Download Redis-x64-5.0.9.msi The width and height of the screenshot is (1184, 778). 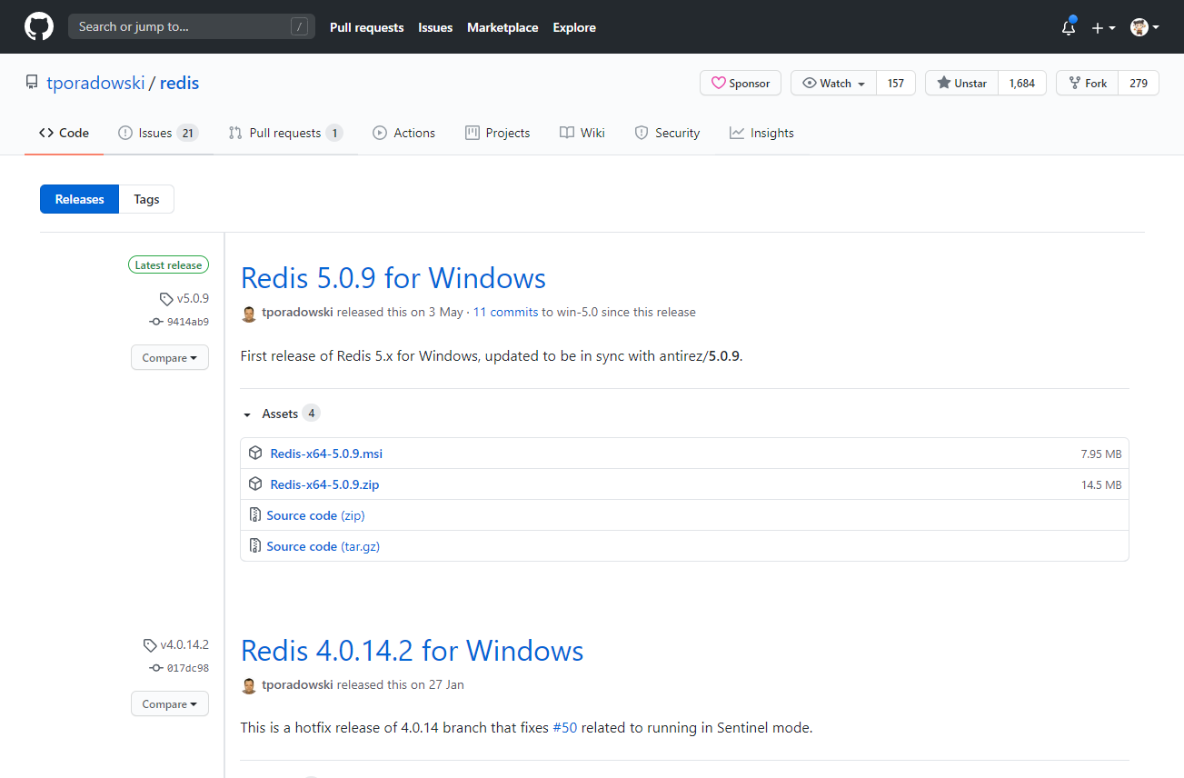[x=326, y=454]
